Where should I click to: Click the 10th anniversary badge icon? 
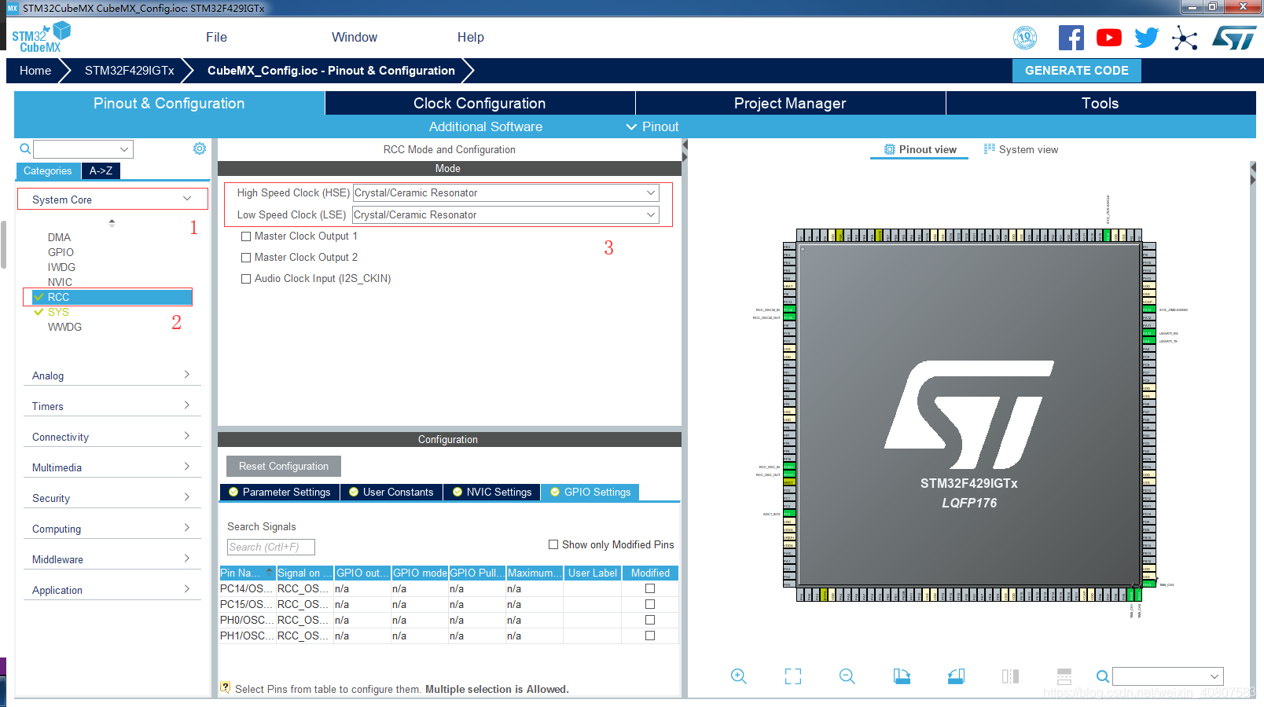(1025, 38)
